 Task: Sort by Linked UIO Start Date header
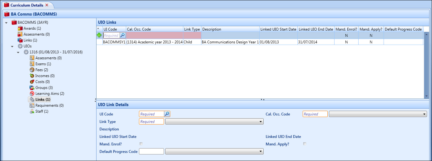pyautogui.click(x=278, y=29)
